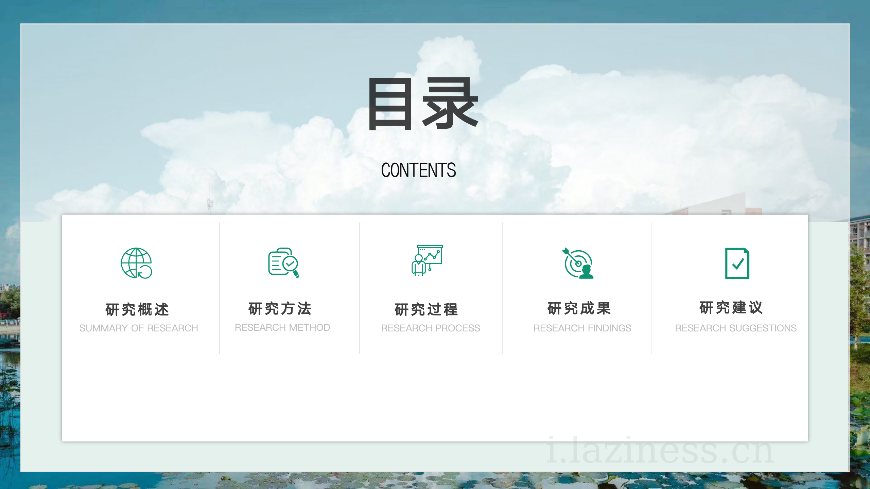Click the large 目录 title
Viewport: 870px width, 489px height.
(423, 104)
